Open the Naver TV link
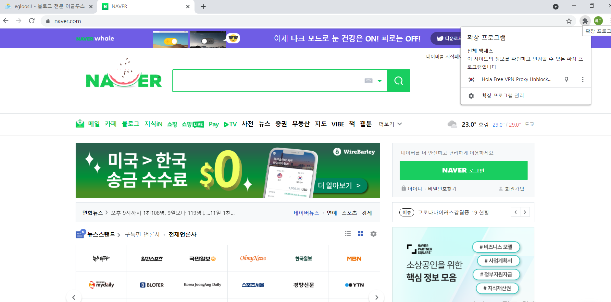 230,124
